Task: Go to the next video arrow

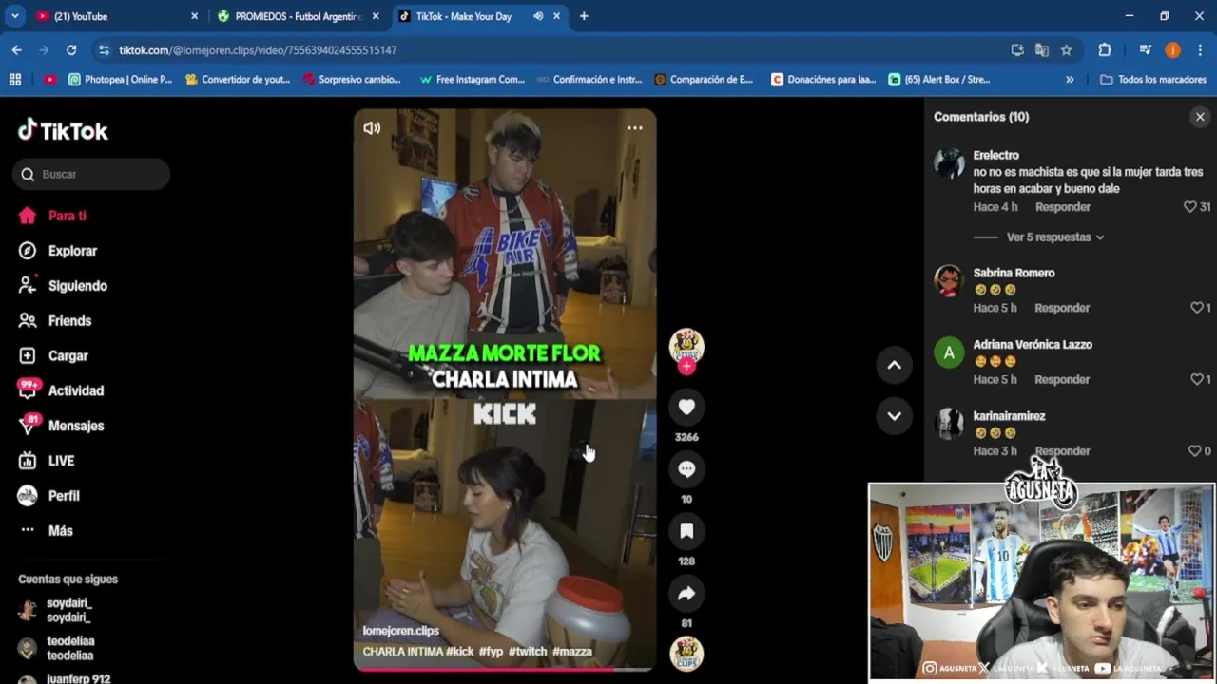Action: (x=894, y=416)
